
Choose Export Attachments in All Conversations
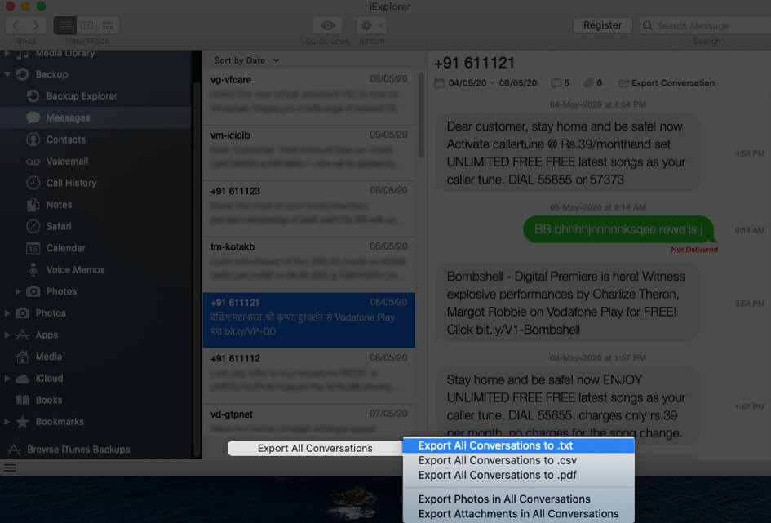click(518, 514)
